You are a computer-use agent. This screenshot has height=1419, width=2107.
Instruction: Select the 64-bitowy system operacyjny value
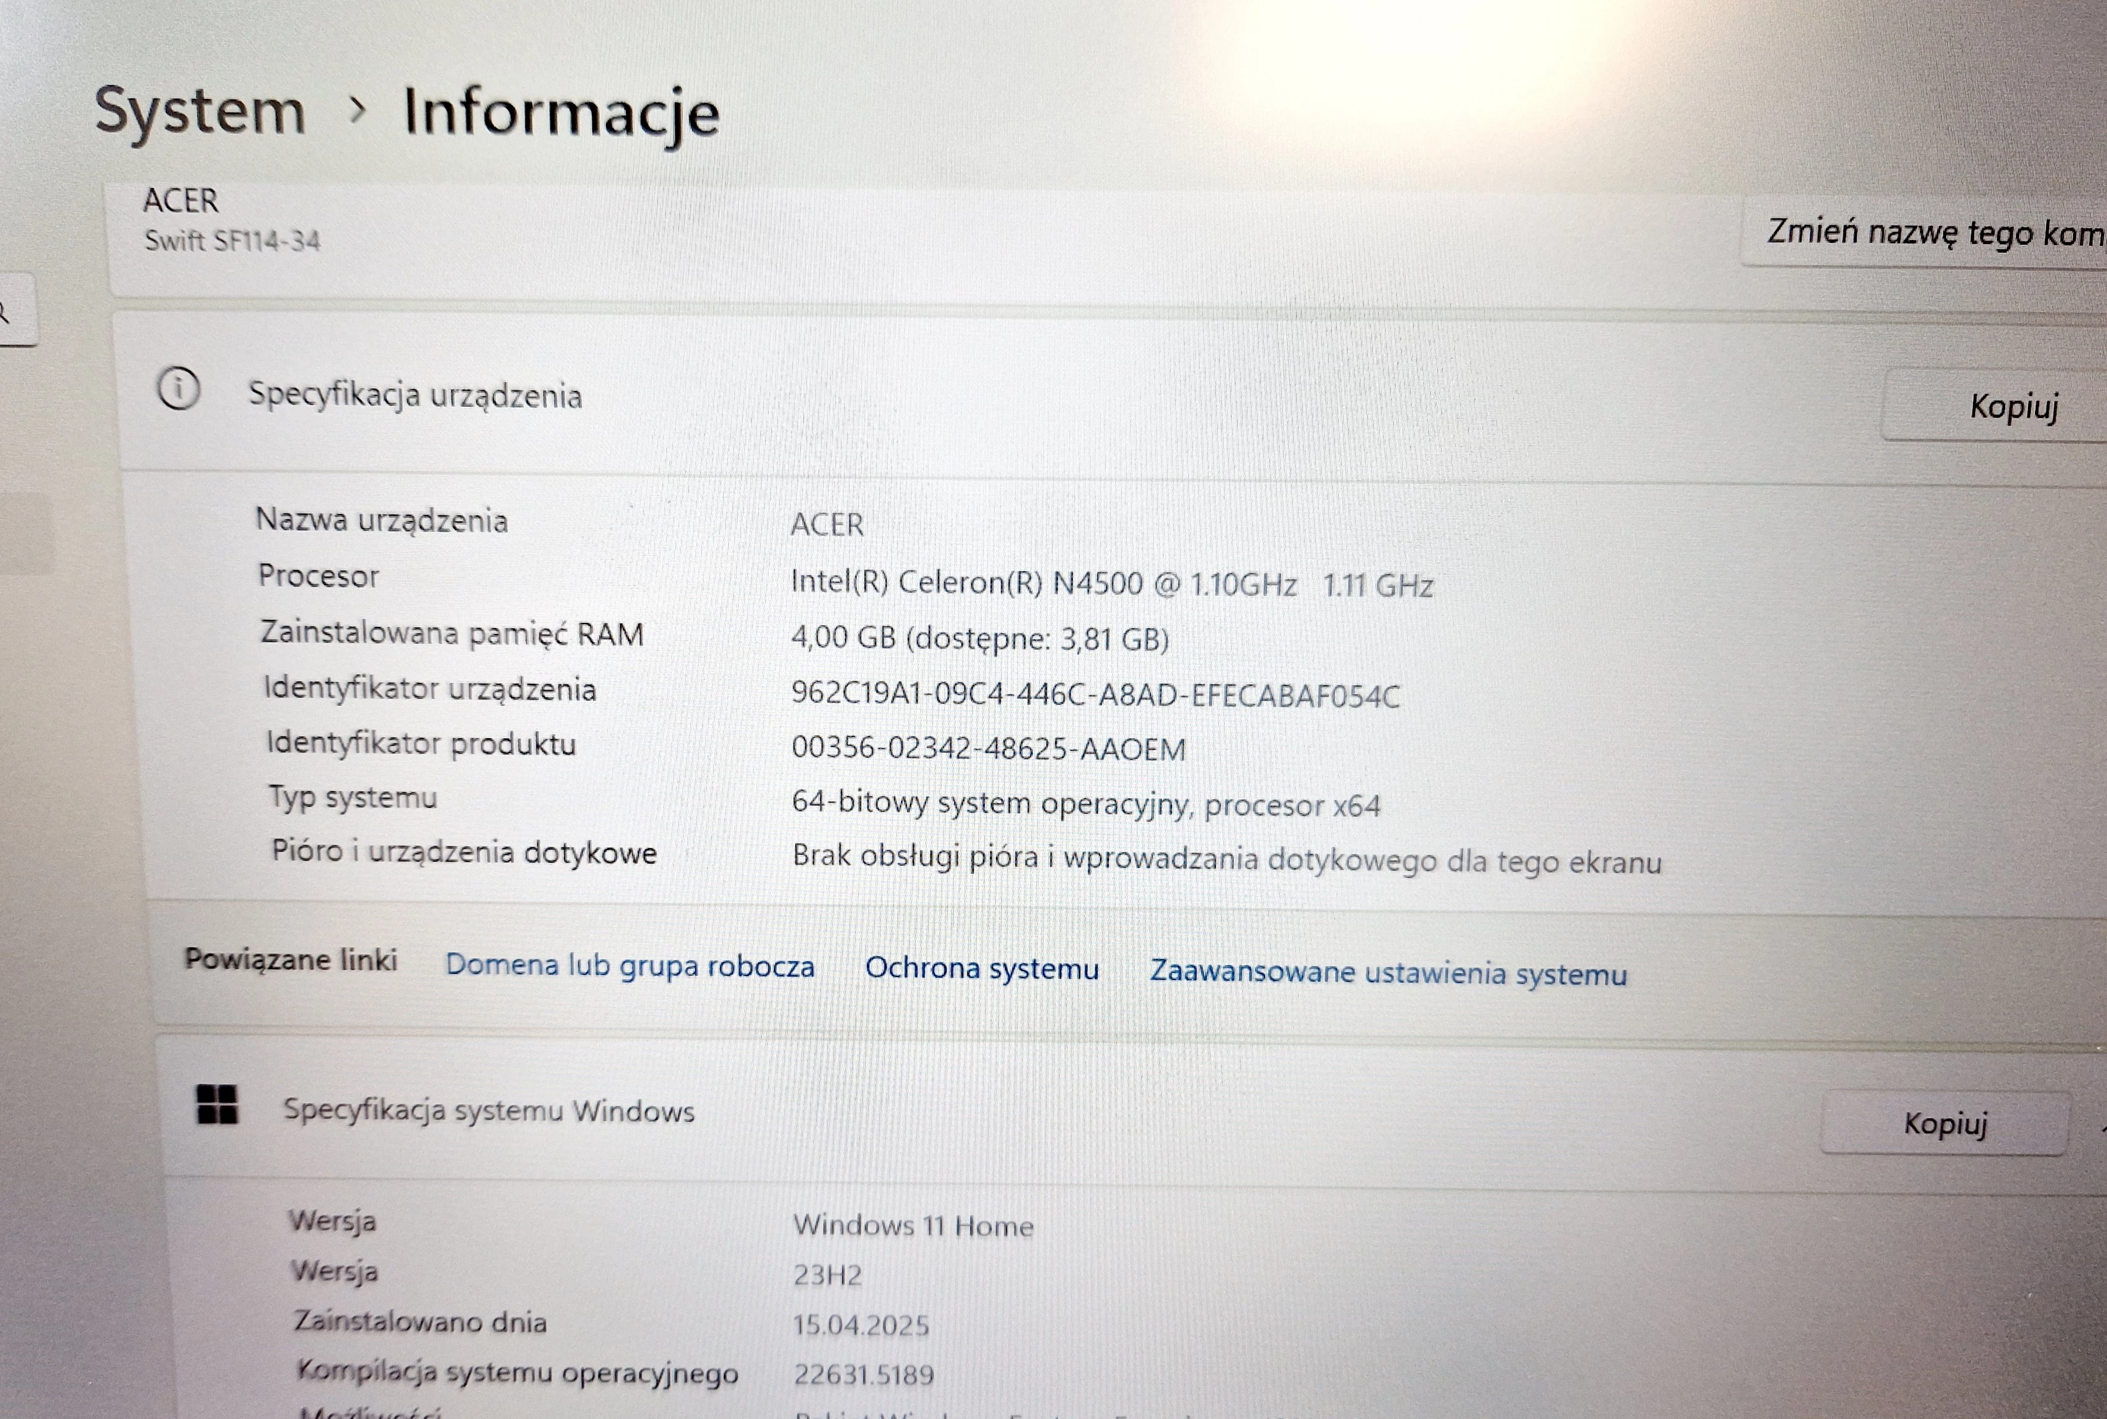1086,804
